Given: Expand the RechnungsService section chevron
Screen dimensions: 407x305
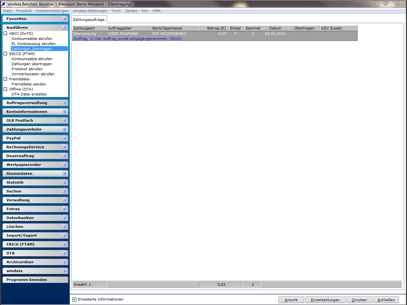Looking at the screenshot, I should [x=64, y=147].
